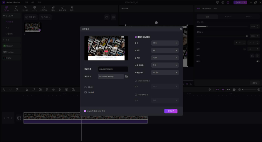Screen dimensions: 262x142
Task: Open the frame rate dropdown showing 30 fps
Action: coord(165,73)
